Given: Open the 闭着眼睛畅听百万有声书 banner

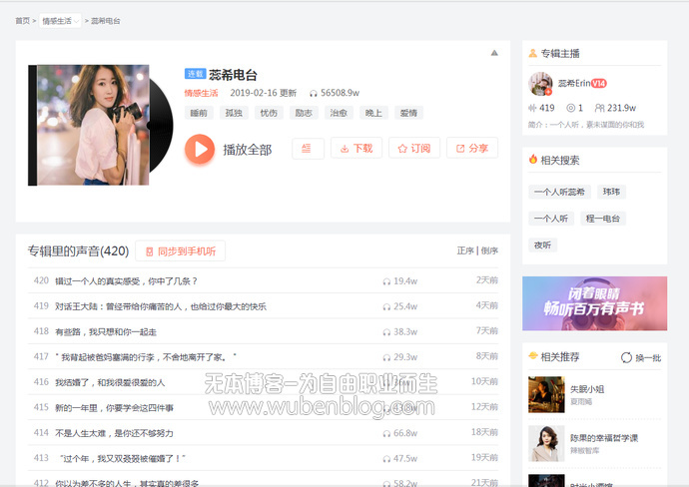Looking at the screenshot, I should pos(594,303).
